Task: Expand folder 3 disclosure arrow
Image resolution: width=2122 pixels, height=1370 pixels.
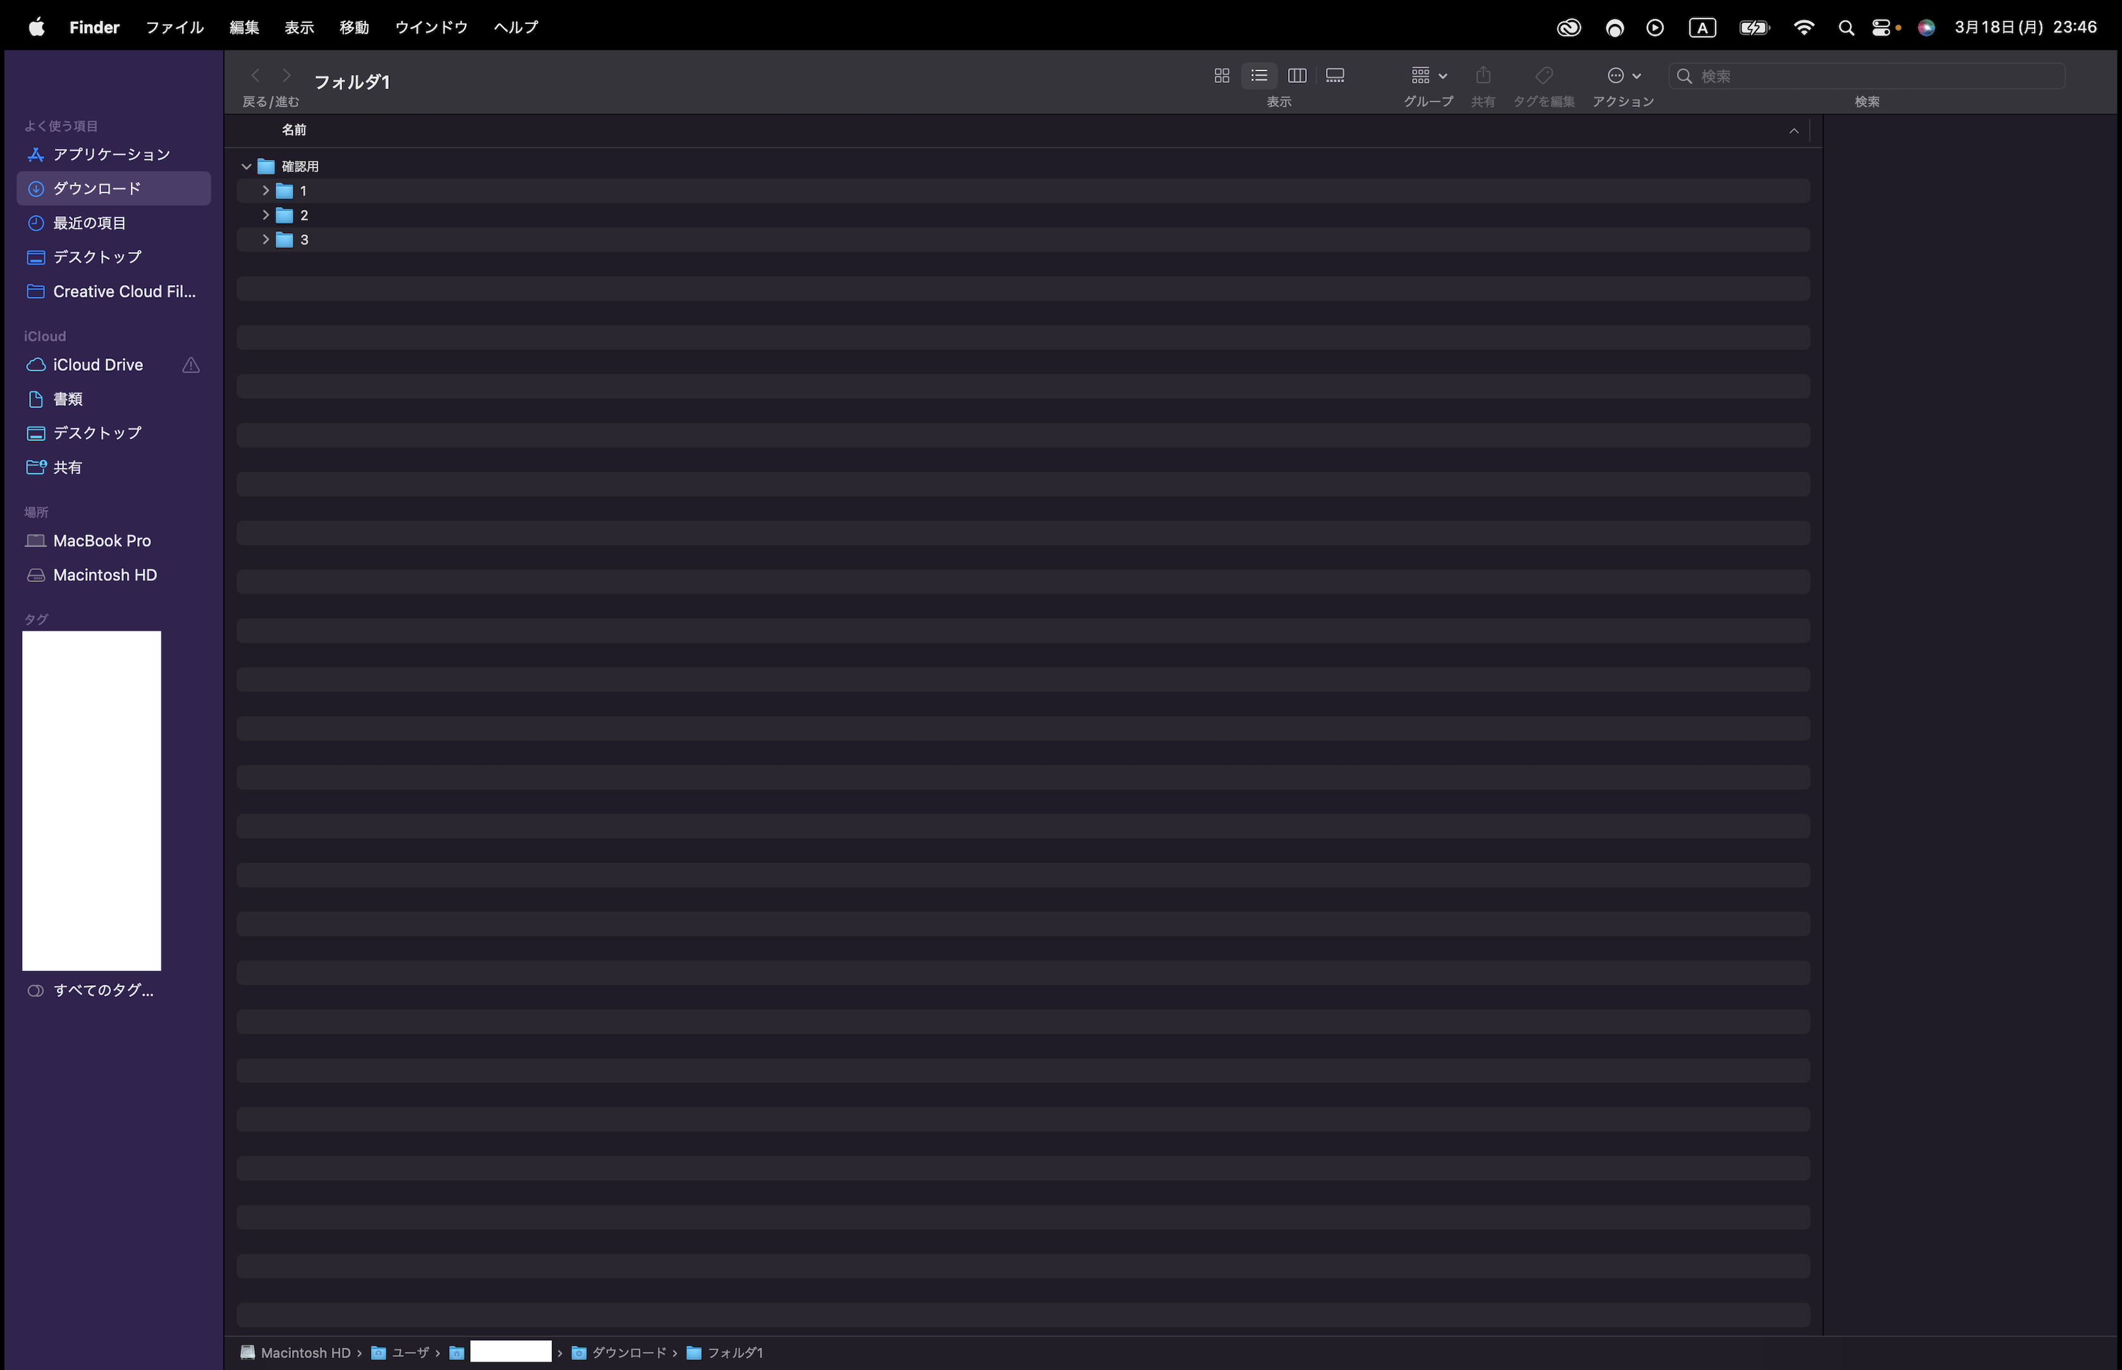Action: [266, 239]
